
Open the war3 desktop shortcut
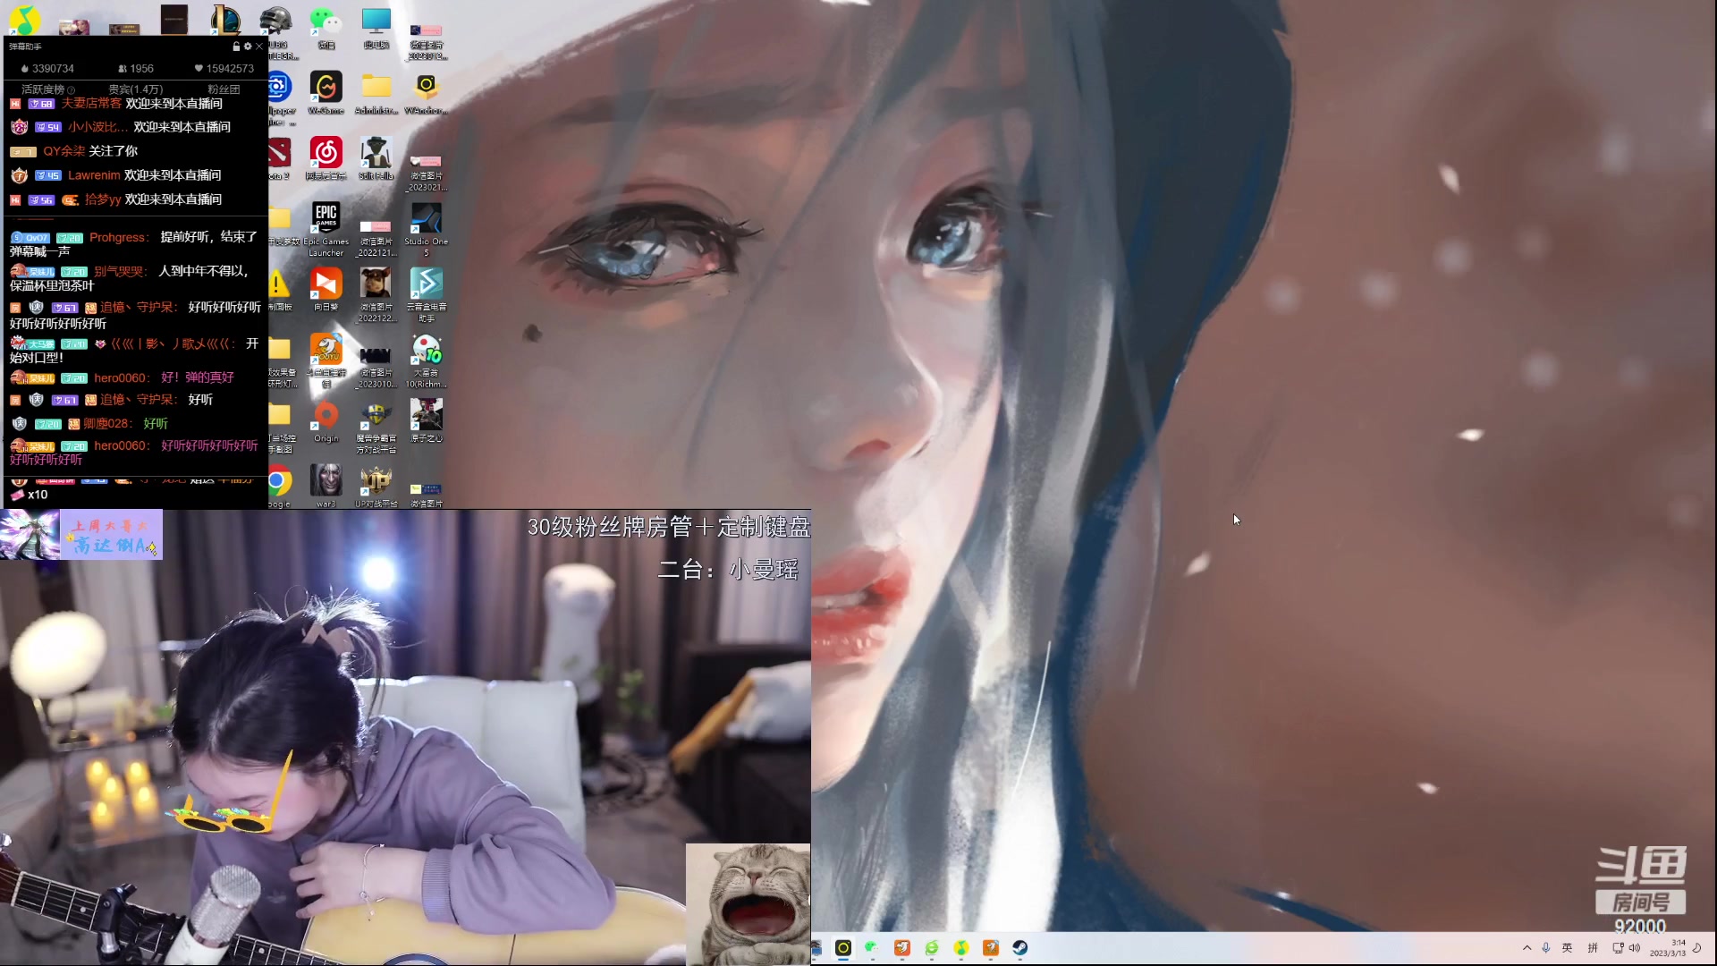326,486
